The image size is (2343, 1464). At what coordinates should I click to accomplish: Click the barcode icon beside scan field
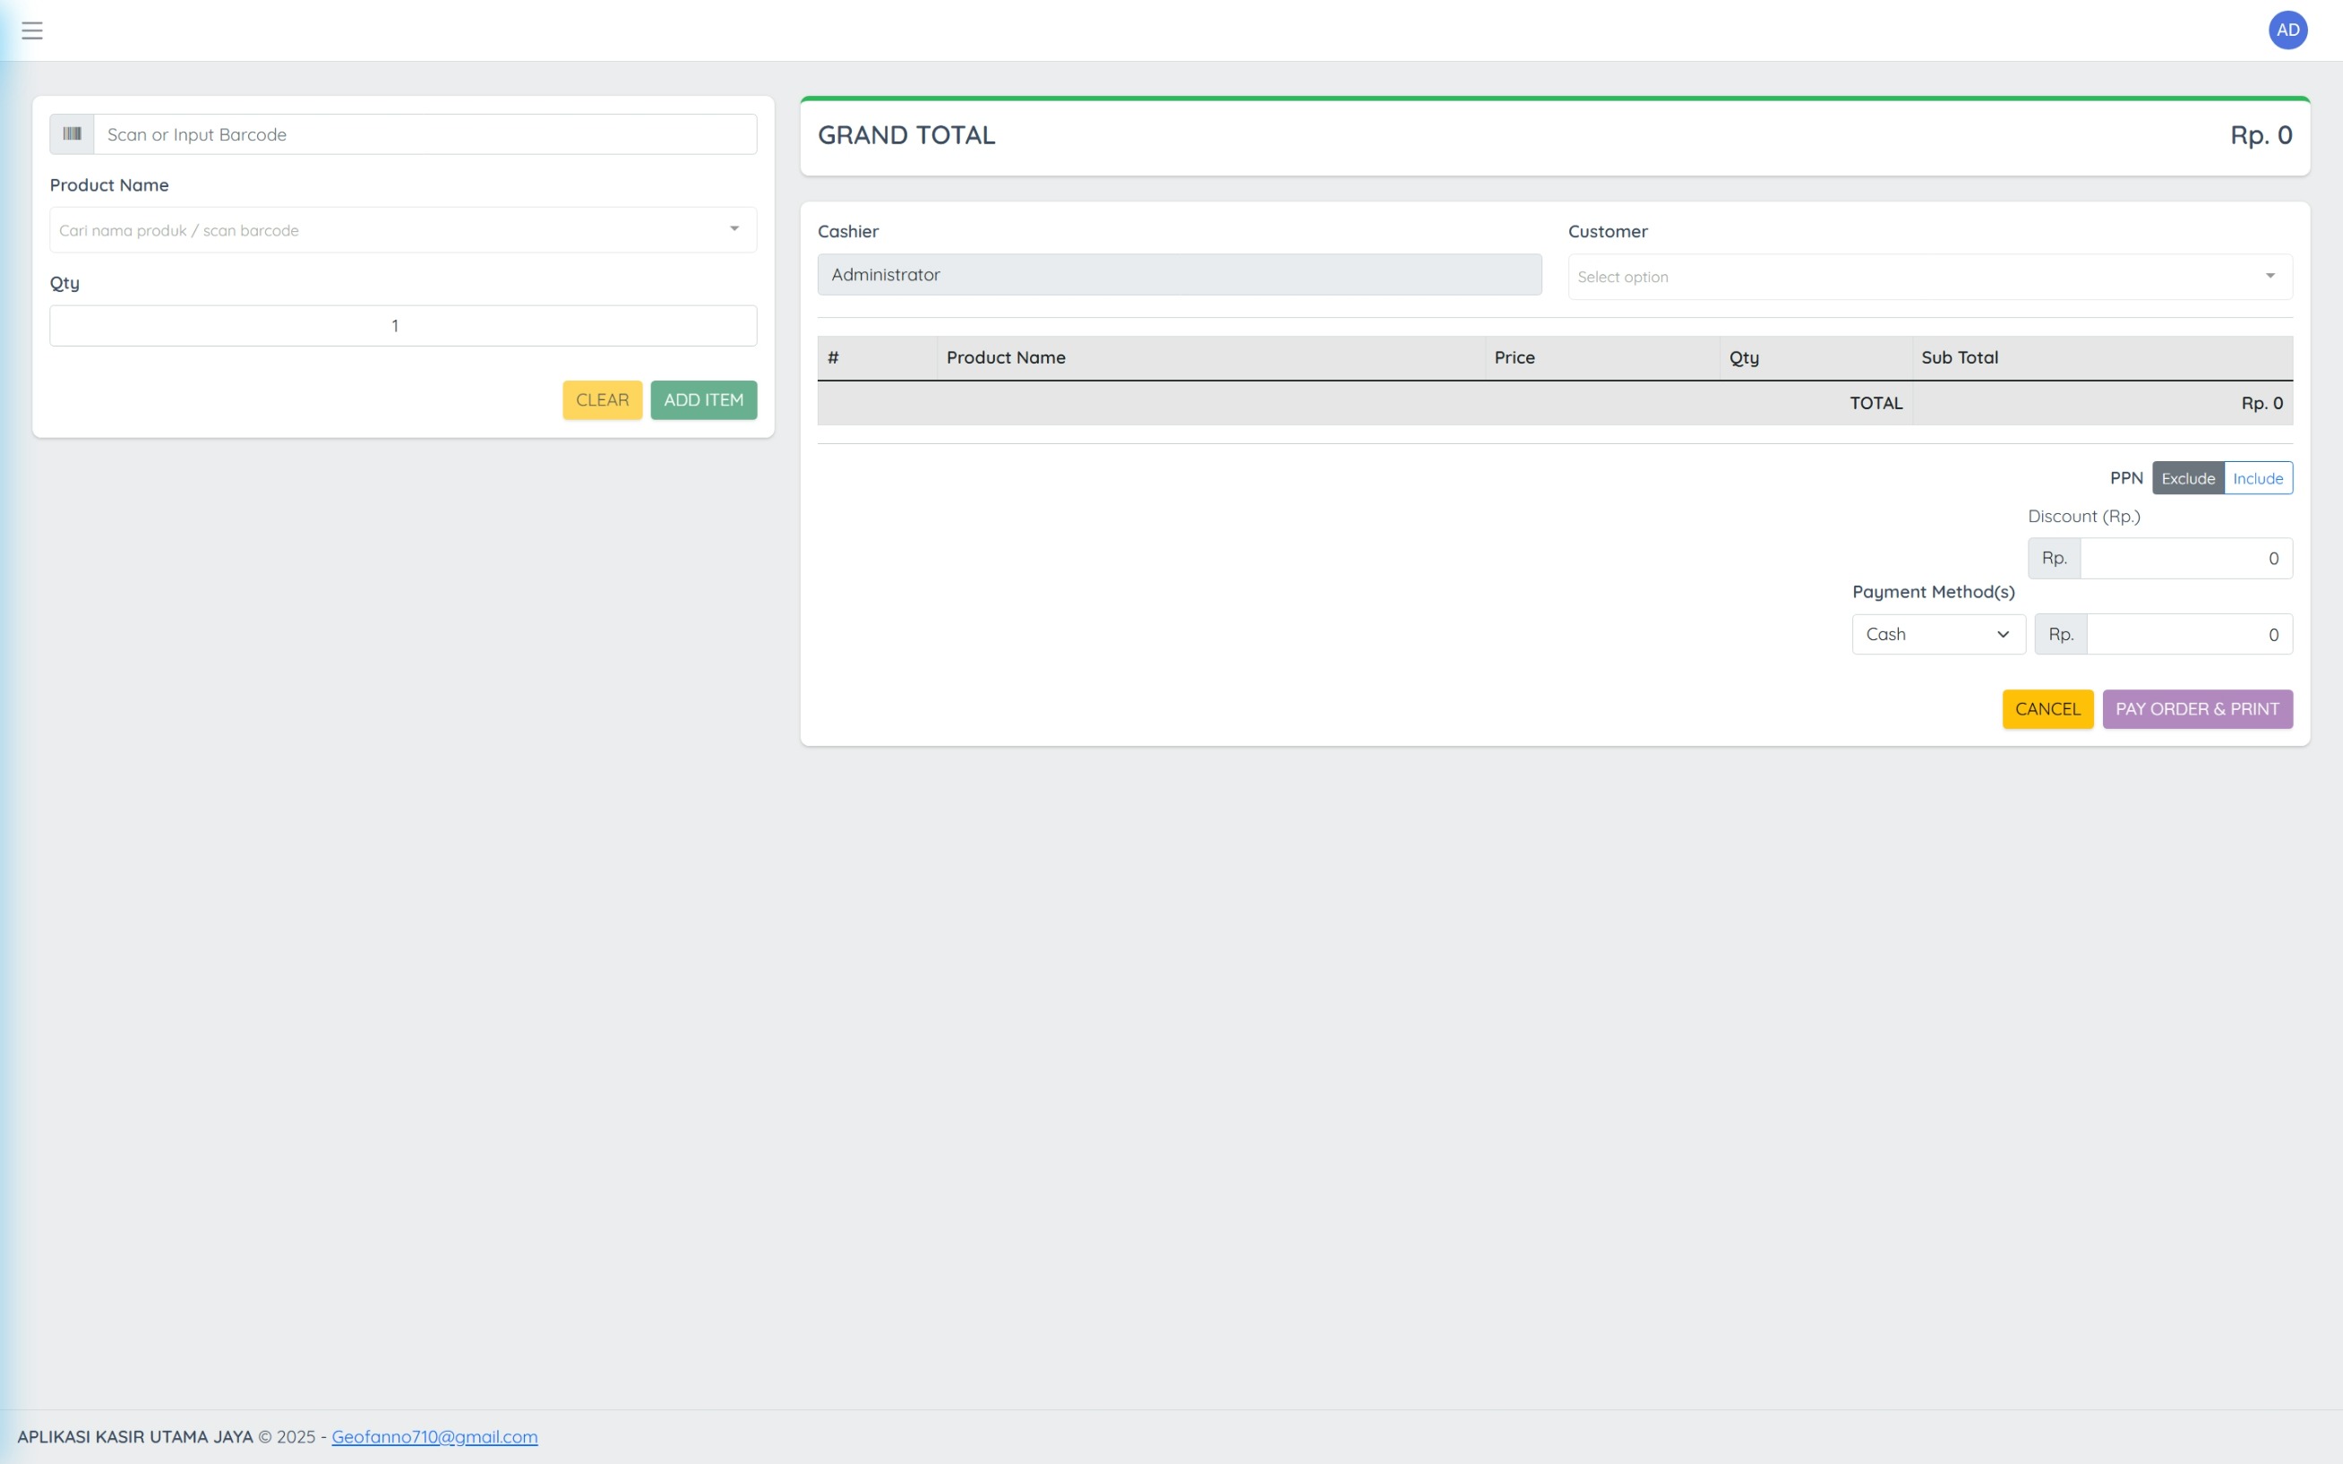(72, 133)
